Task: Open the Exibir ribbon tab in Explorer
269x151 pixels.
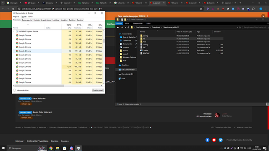Action: click(148, 23)
